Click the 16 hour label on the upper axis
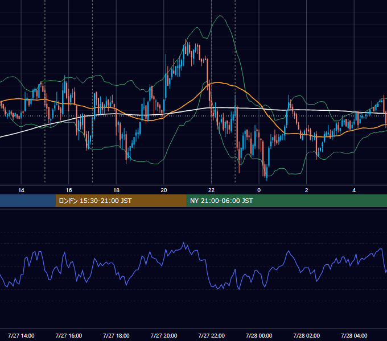The width and height of the screenshot is (387, 341). tap(69, 190)
